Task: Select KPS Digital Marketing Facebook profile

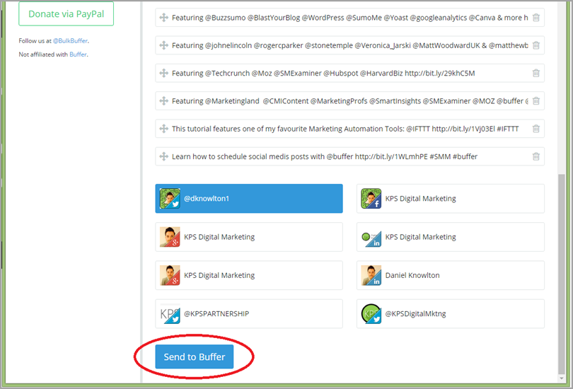Action: coord(450,199)
